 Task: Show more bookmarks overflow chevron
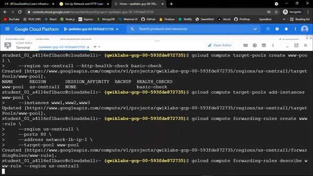(284, 20)
